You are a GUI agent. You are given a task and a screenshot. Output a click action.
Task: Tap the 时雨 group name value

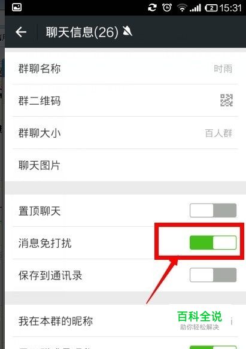pyautogui.click(x=223, y=69)
